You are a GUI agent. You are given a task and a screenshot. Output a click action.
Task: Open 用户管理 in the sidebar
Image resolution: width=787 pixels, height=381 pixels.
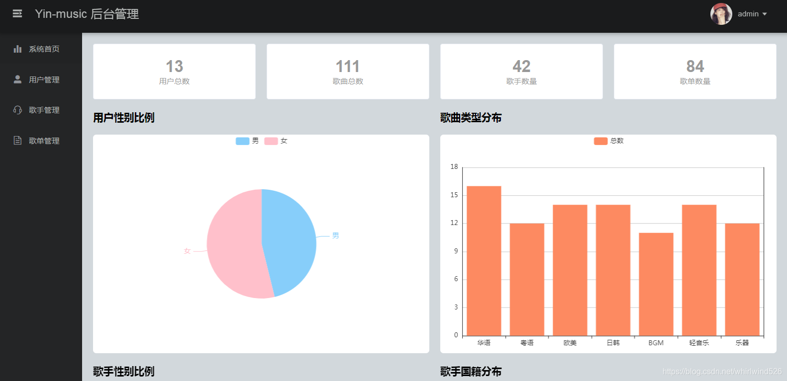click(x=41, y=79)
